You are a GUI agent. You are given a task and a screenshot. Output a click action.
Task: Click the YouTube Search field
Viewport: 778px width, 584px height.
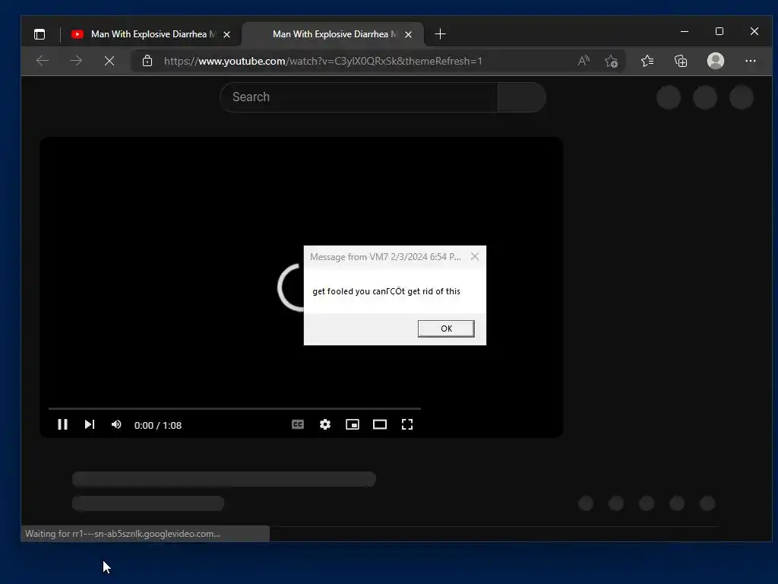point(359,97)
